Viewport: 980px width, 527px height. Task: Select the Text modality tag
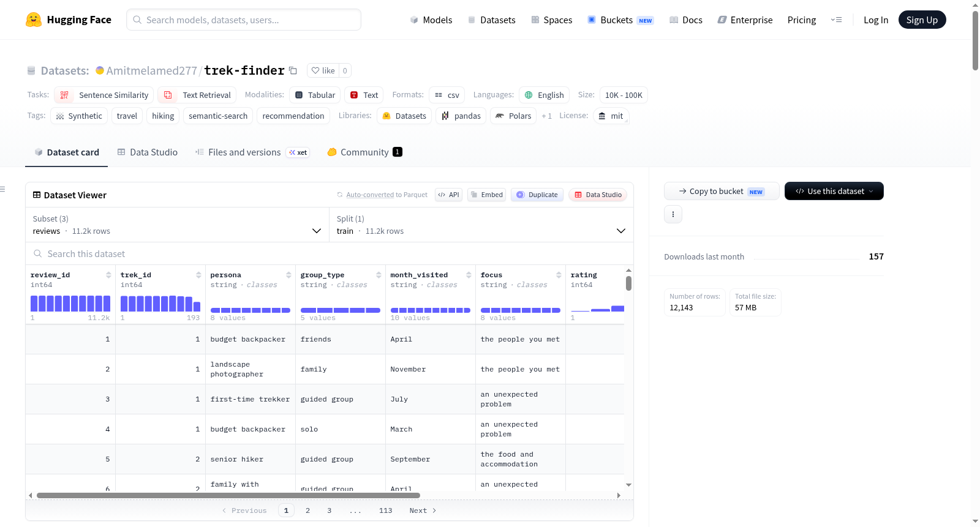(364, 95)
